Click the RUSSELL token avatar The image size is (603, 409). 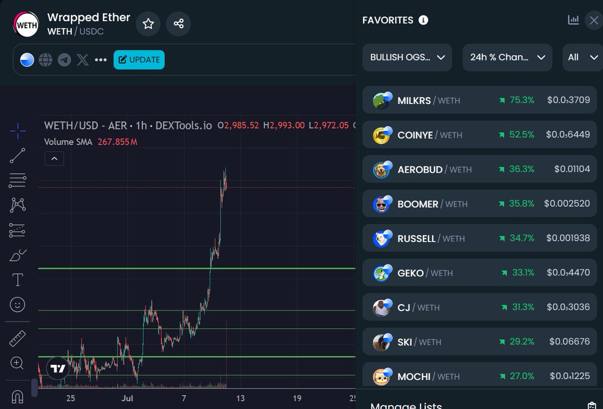point(381,239)
